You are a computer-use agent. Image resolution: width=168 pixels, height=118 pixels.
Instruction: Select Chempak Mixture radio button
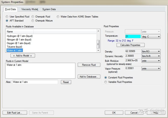point(33,21)
